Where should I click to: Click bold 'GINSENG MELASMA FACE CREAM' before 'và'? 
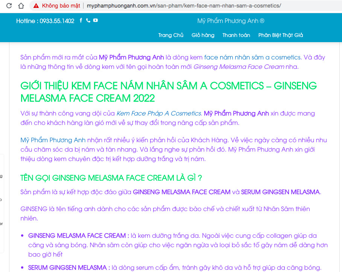pyautogui.click(x=182, y=192)
